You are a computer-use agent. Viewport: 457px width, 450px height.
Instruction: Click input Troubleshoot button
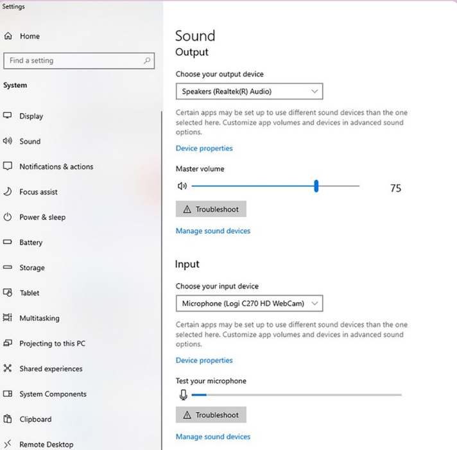click(211, 415)
